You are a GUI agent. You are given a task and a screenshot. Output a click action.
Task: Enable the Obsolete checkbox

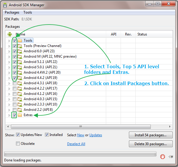click(18, 144)
